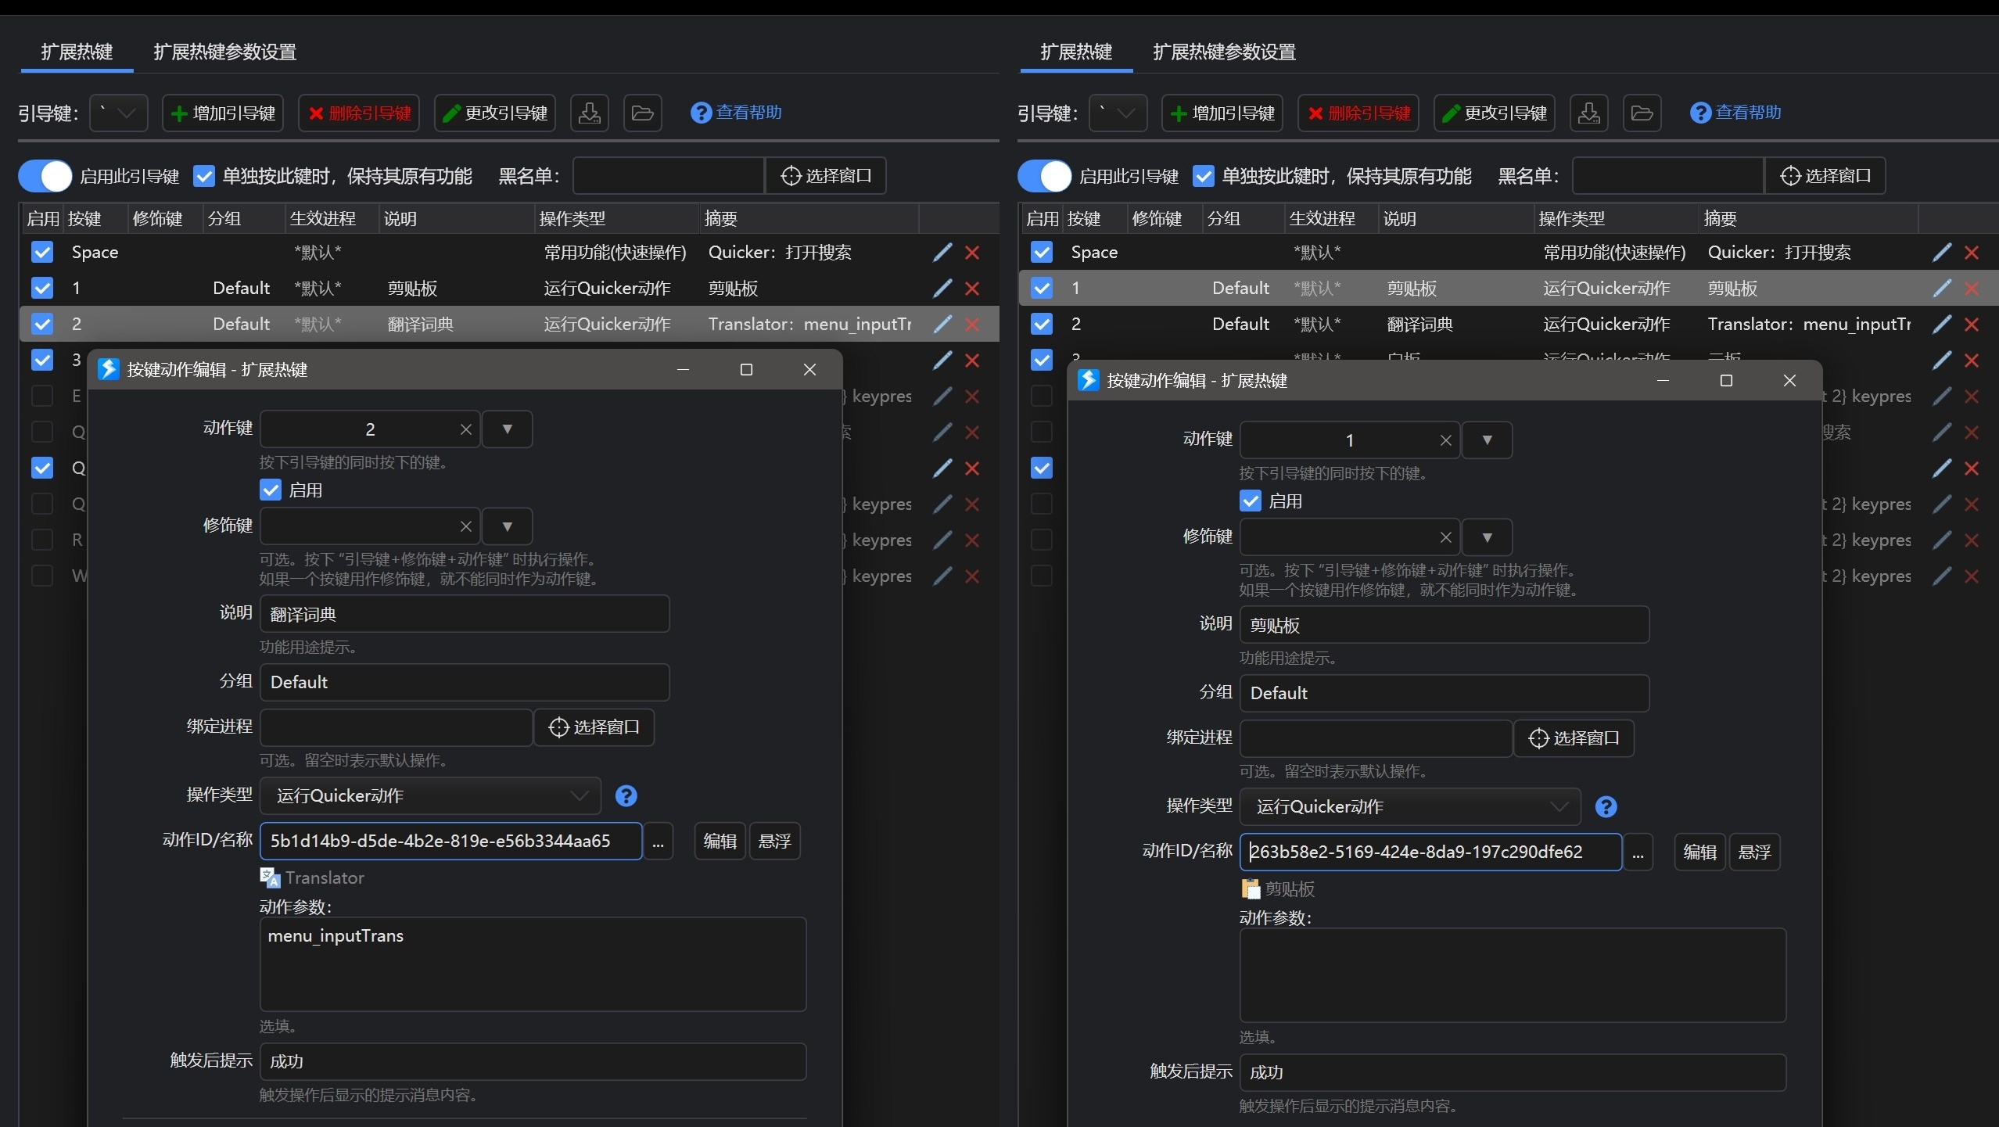Click 增加引导键 button in left window

point(223,113)
